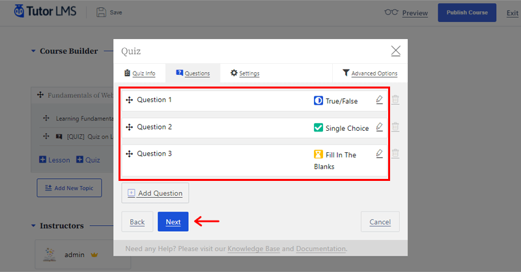Add a new Lesson to the topic
521x272 pixels.
[x=55, y=159]
